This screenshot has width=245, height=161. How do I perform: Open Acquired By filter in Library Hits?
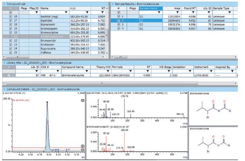pyautogui.click(x=232, y=71)
